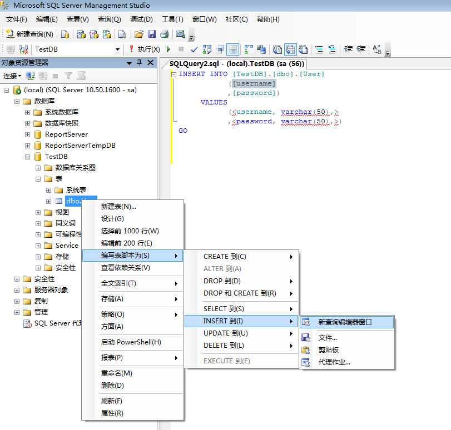451x430 pixels.
Task: Click the Parse blue checkmark icon
Action: [194, 49]
